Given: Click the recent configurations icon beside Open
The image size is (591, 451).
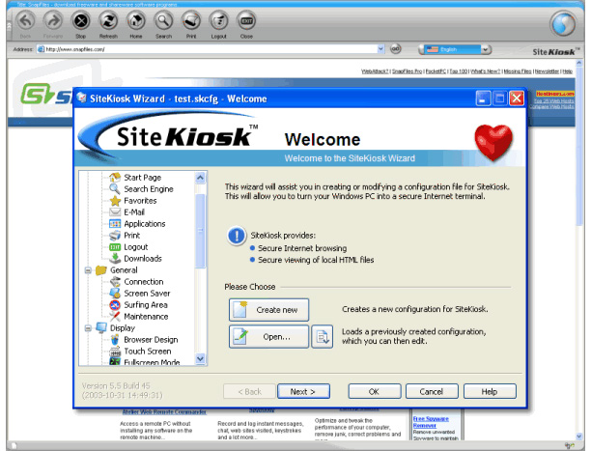Looking at the screenshot, I should point(323,336).
